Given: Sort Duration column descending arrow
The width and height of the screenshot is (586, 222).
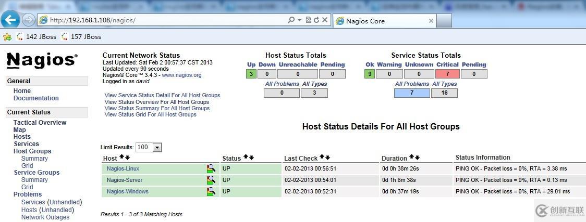Looking at the screenshot, I should coord(417,158).
